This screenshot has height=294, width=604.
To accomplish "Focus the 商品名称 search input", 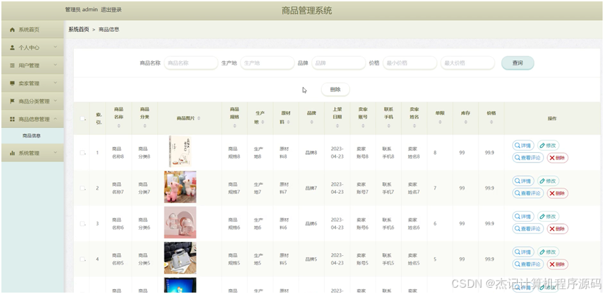I will tap(191, 63).
